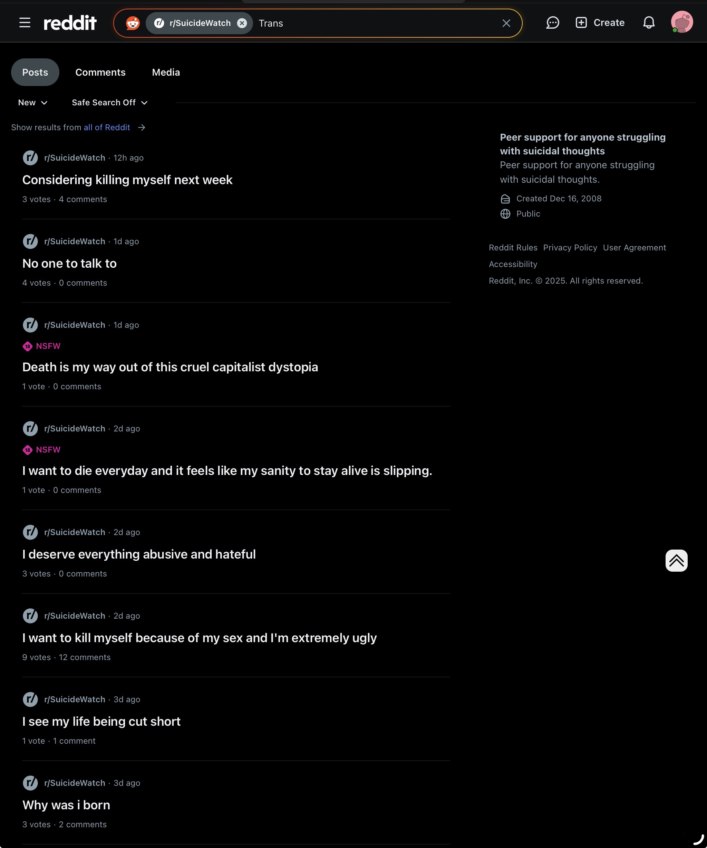Image resolution: width=707 pixels, height=848 pixels.
Task: Open the chat messages icon
Action: click(x=552, y=22)
